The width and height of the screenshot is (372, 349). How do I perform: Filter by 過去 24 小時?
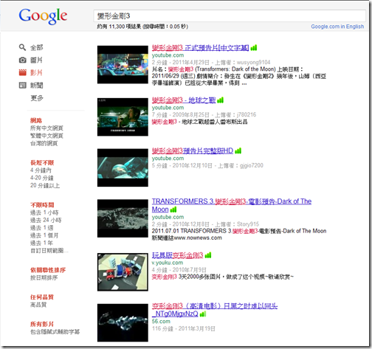(x=46, y=220)
